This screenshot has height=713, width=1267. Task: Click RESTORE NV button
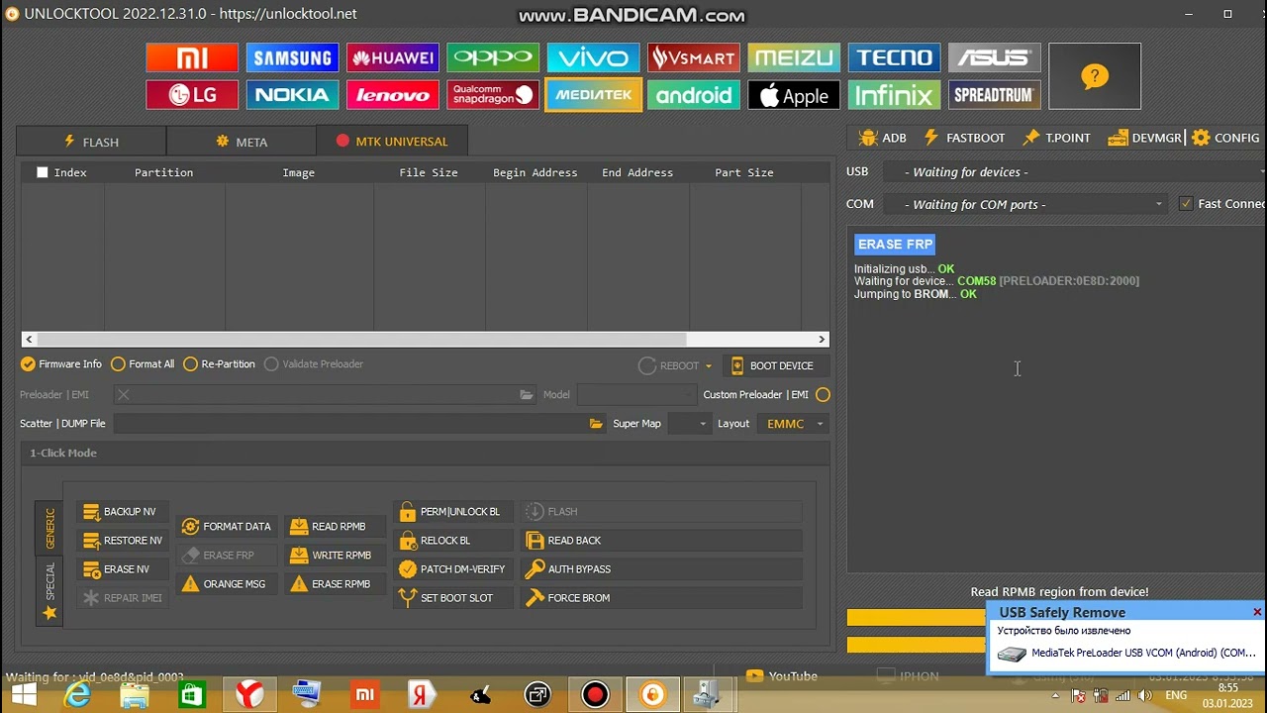[123, 541]
